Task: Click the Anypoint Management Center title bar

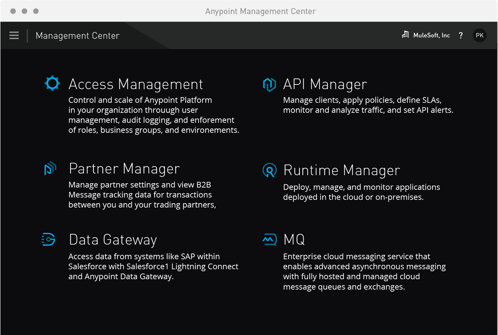Action: [x=260, y=11]
